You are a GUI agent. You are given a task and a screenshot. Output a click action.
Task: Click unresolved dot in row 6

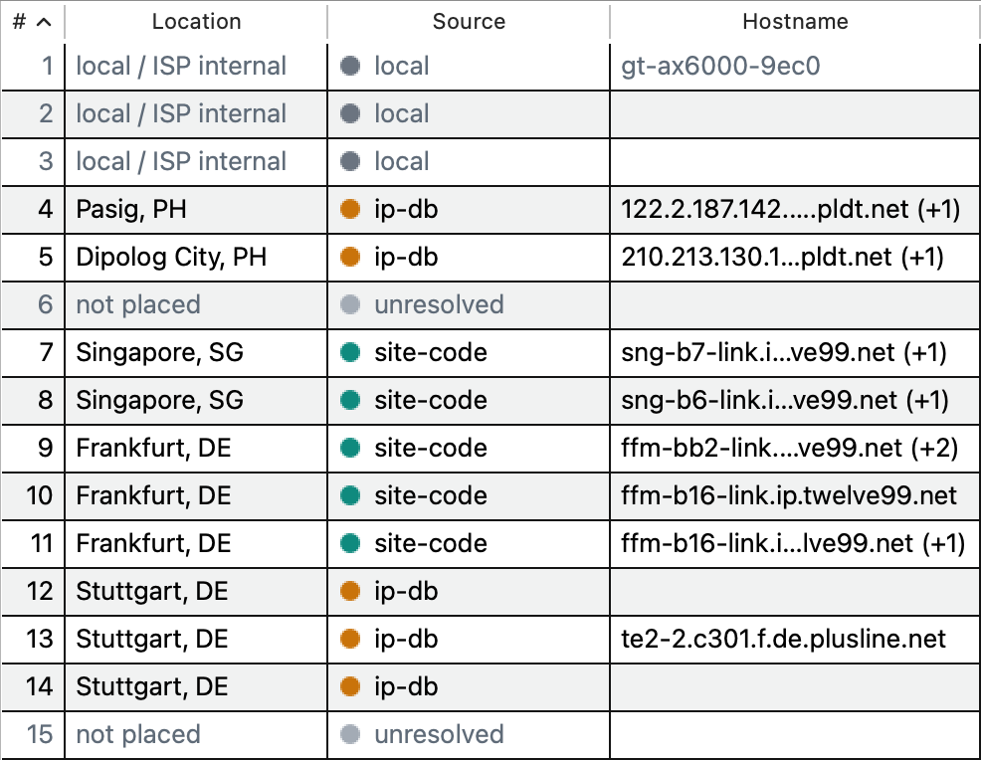(x=350, y=304)
